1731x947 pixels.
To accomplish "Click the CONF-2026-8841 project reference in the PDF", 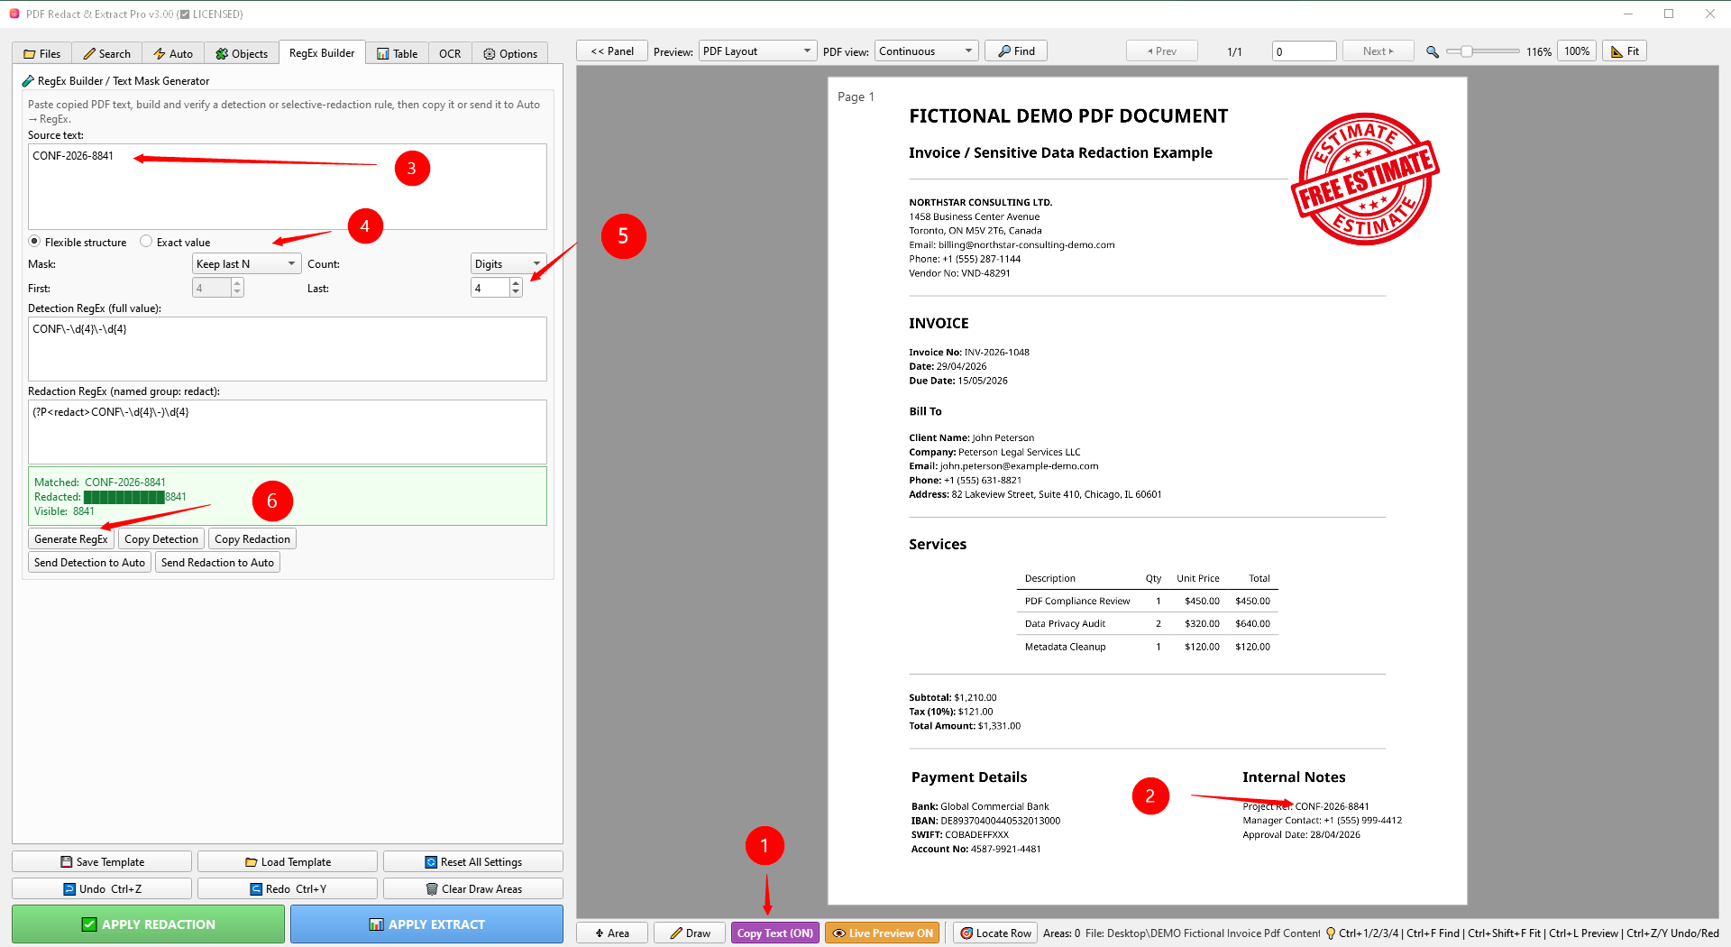I will (1332, 806).
